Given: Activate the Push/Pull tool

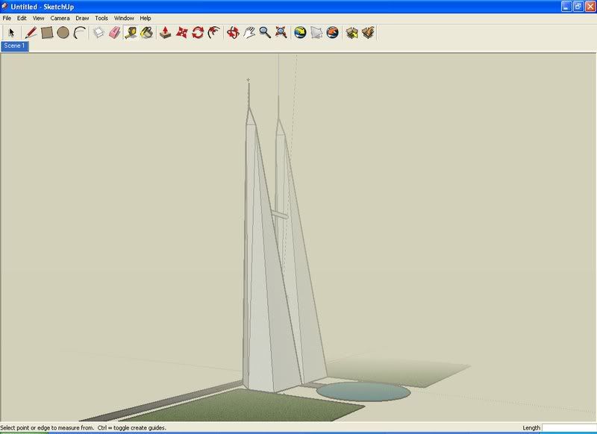Looking at the screenshot, I should point(165,33).
